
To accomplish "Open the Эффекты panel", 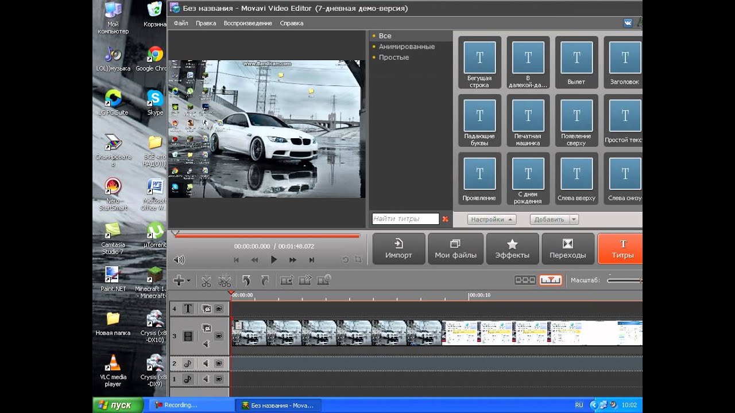I will [x=512, y=249].
